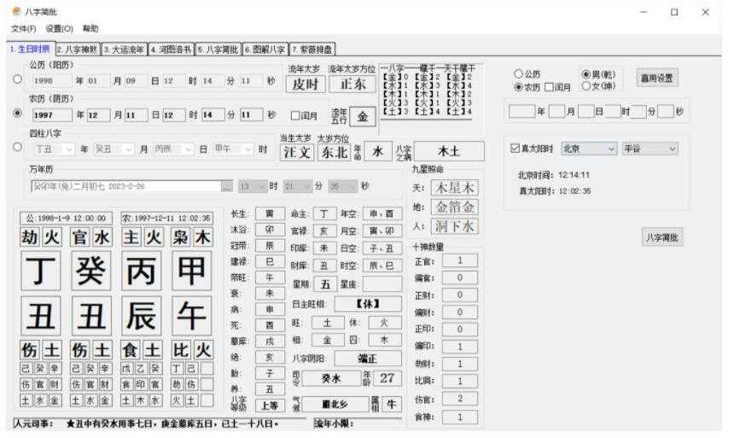Viewport: 734px width, 438px height.
Task: Enable the 闰月 checkbox beside 农历 date row
Action: coord(295,115)
